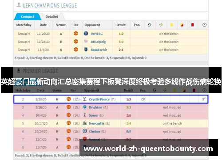222x160 pixels.
Task: Click the UEFA Champions League trophy logo
Action: (19, 5)
